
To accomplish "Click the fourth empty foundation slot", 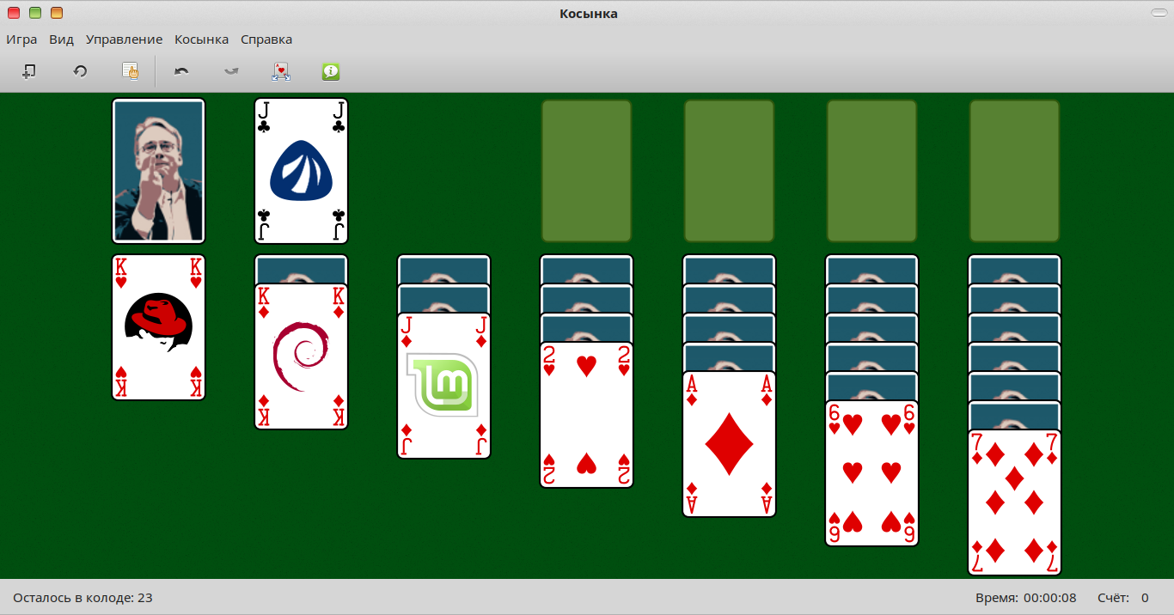I will pos(1014,171).
